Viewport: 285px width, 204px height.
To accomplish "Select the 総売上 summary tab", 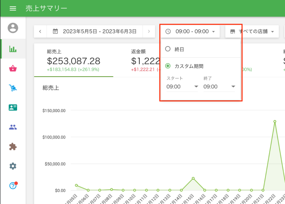I will click(x=73, y=61).
